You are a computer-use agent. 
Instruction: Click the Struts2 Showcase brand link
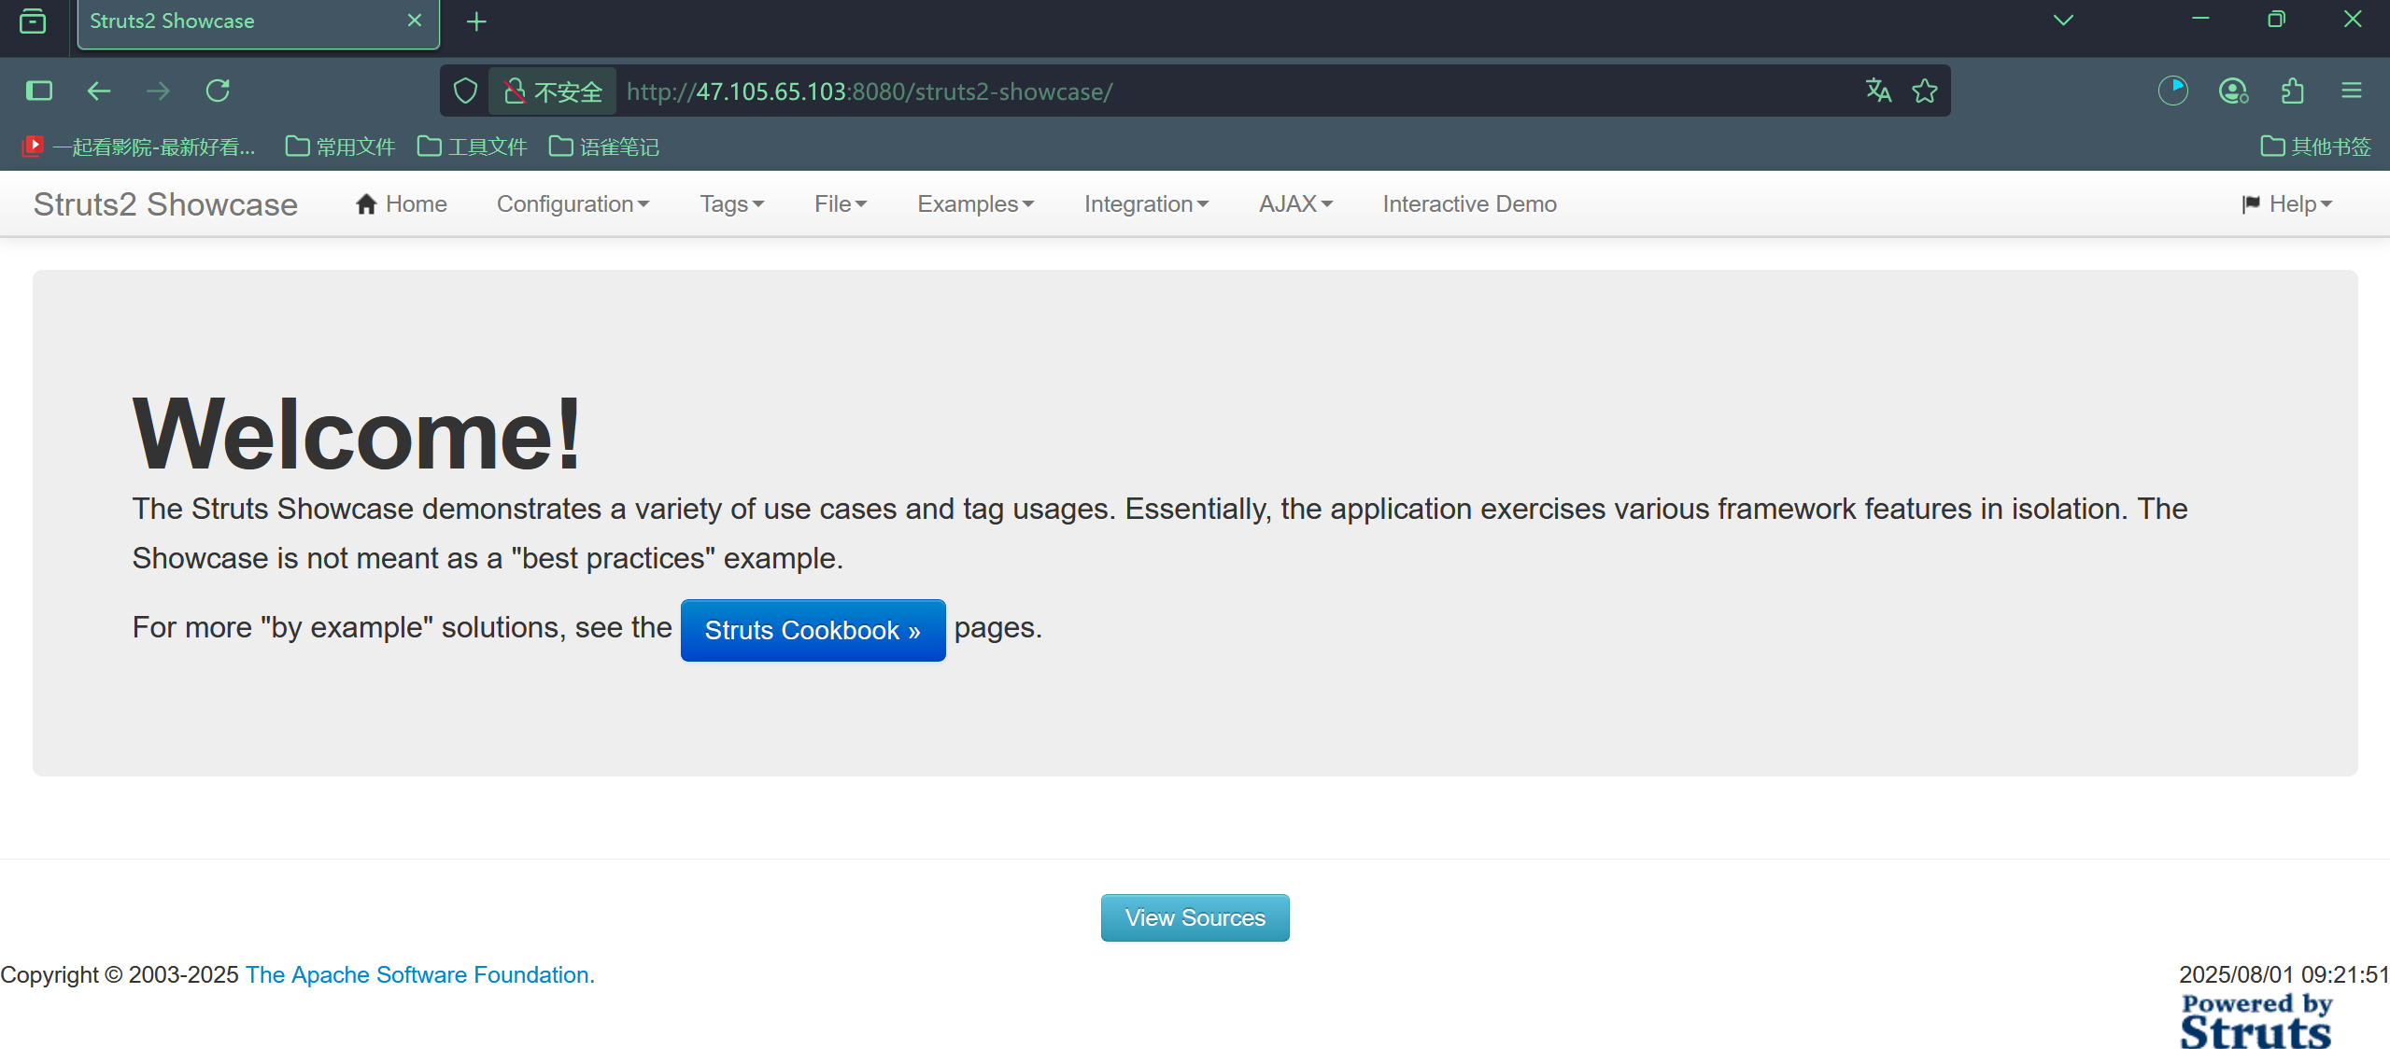(165, 204)
